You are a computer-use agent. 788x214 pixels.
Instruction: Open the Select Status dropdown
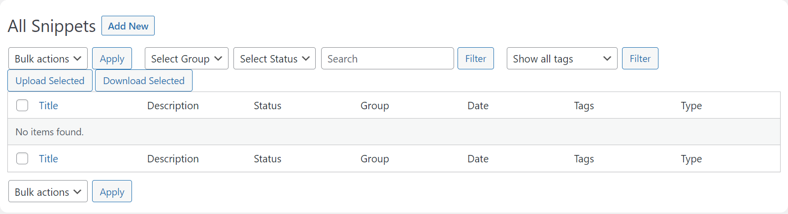(x=274, y=59)
